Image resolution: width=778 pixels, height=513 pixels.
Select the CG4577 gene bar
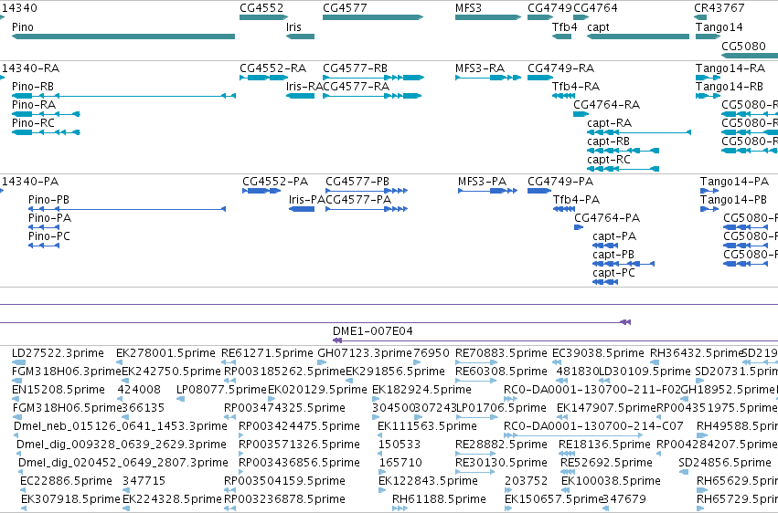pyautogui.click(x=373, y=17)
